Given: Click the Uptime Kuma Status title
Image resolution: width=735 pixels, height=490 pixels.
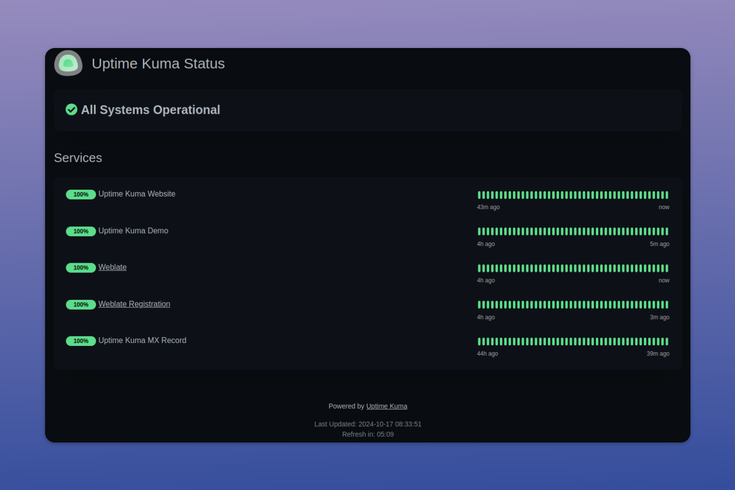Looking at the screenshot, I should 158,64.
